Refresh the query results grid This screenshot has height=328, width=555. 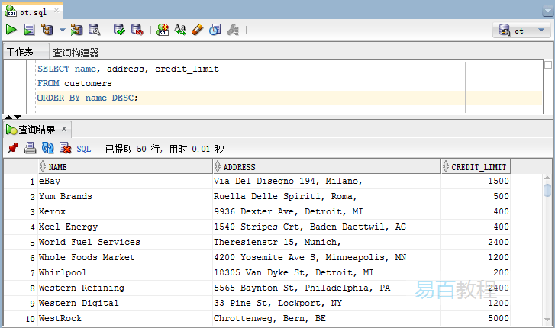click(x=47, y=148)
